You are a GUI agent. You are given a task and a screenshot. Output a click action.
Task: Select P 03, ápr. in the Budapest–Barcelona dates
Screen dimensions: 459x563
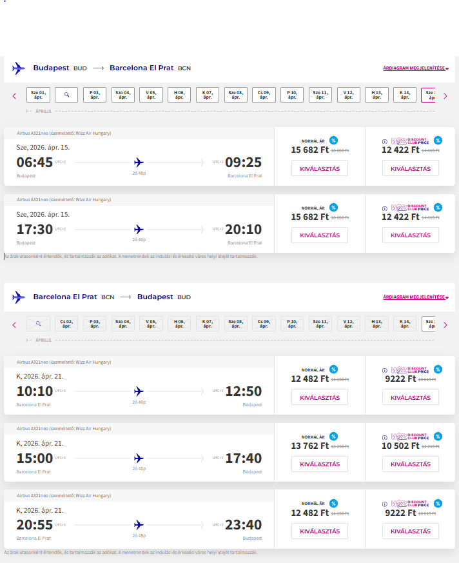point(94,95)
